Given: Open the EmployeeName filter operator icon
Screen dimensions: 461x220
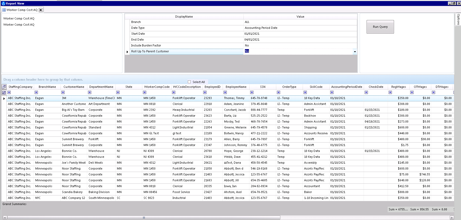Looking at the screenshot, I should (225, 92).
